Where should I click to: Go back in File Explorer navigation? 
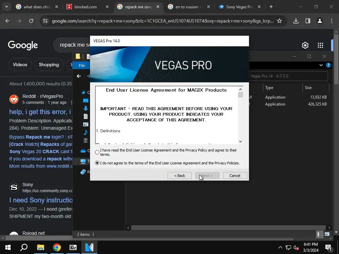coord(79,76)
